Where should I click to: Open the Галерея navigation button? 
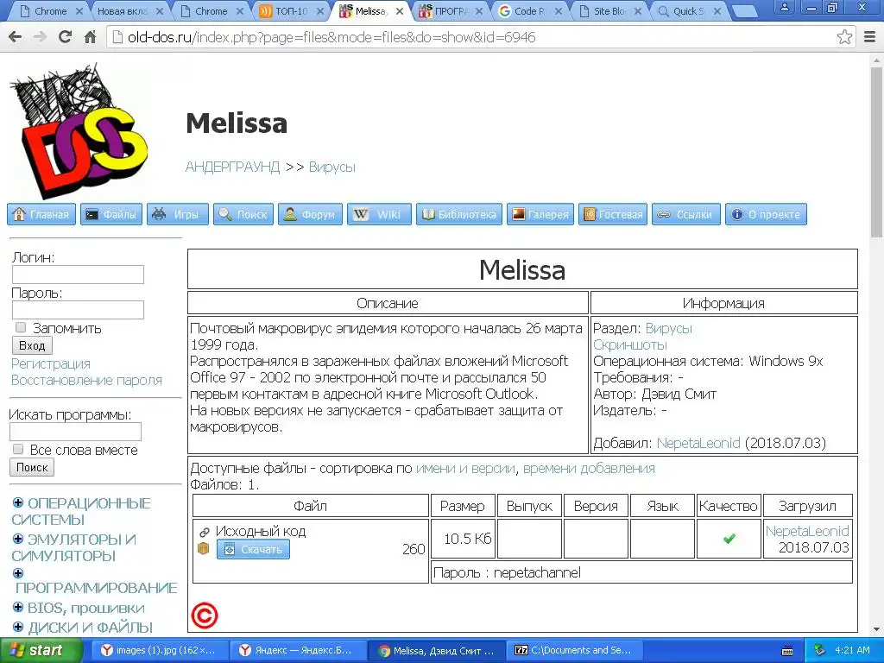[x=540, y=214]
